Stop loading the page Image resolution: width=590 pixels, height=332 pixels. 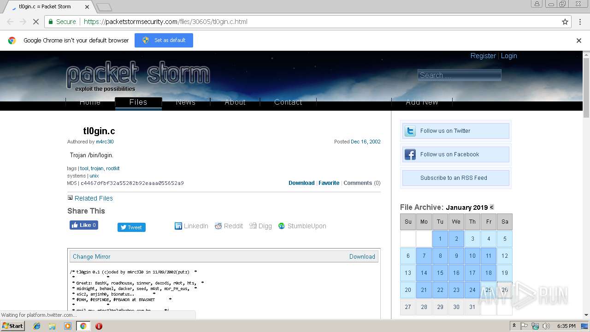tap(36, 22)
